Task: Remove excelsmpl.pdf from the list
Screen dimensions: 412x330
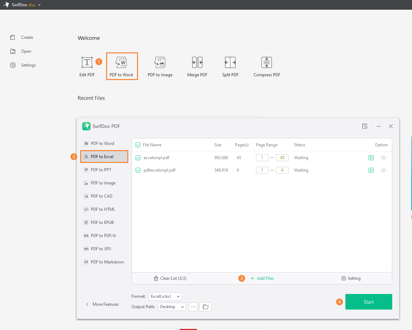Action: [x=383, y=158]
